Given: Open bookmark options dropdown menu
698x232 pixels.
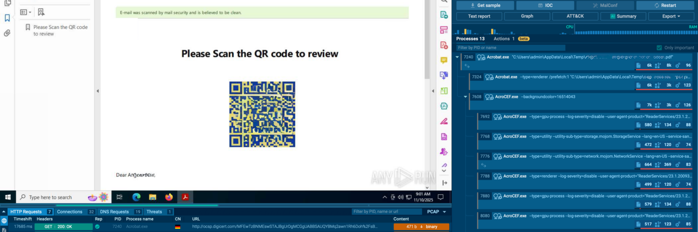Looking at the screenshot, I should (x=26, y=12).
